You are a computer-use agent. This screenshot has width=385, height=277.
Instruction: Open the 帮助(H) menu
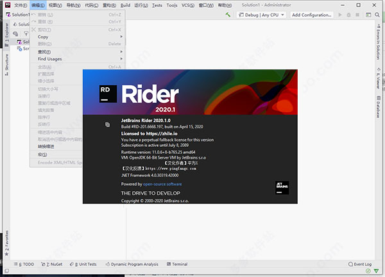pos(225,5)
